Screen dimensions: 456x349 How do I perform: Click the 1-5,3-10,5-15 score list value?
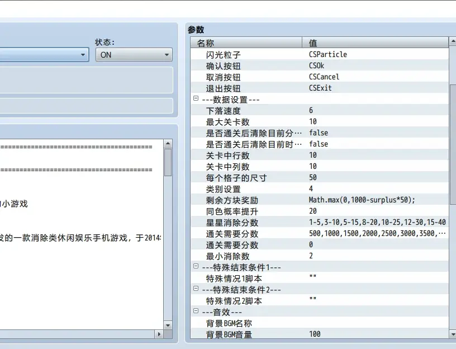coord(377,222)
